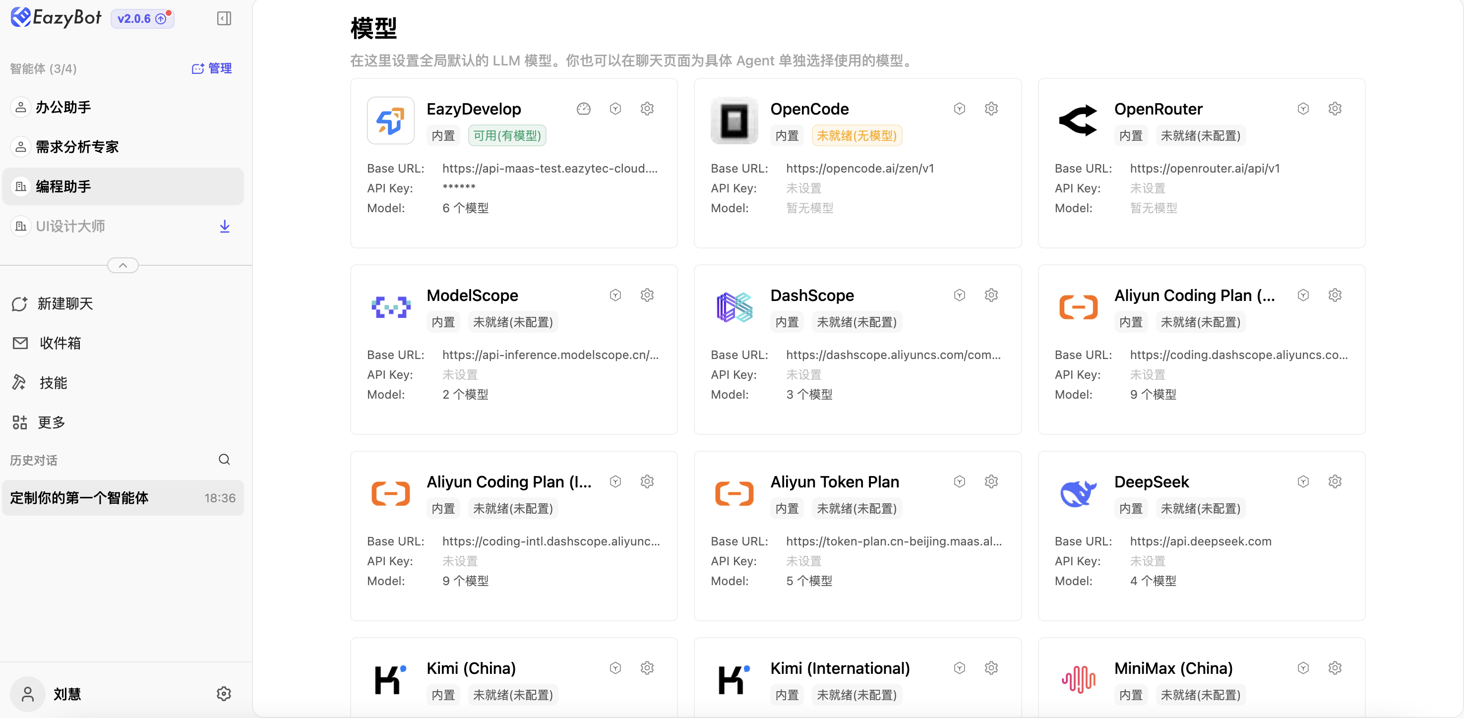Open settings gear for Aliyun Token Plan
This screenshot has height=718, width=1464.
coord(991,481)
